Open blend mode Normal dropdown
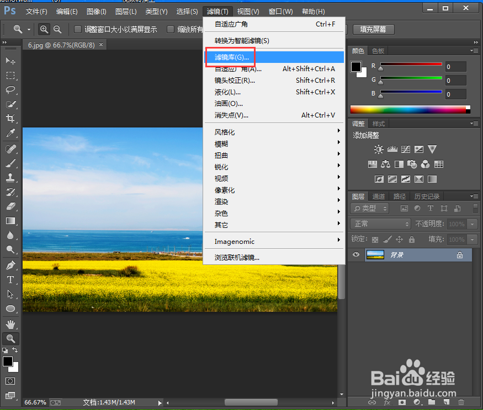The width and height of the screenshot is (483, 410). pos(380,223)
